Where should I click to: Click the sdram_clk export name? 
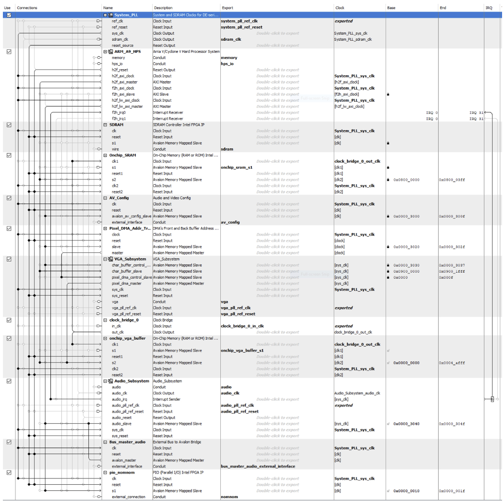[230, 40]
